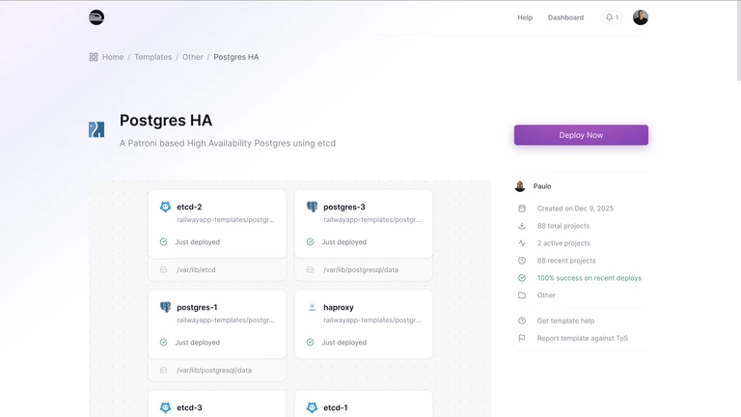This screenshot has width=741, height=417.
Task: Navigate to Templates in breadcrumb
Action: coord(153,57)
